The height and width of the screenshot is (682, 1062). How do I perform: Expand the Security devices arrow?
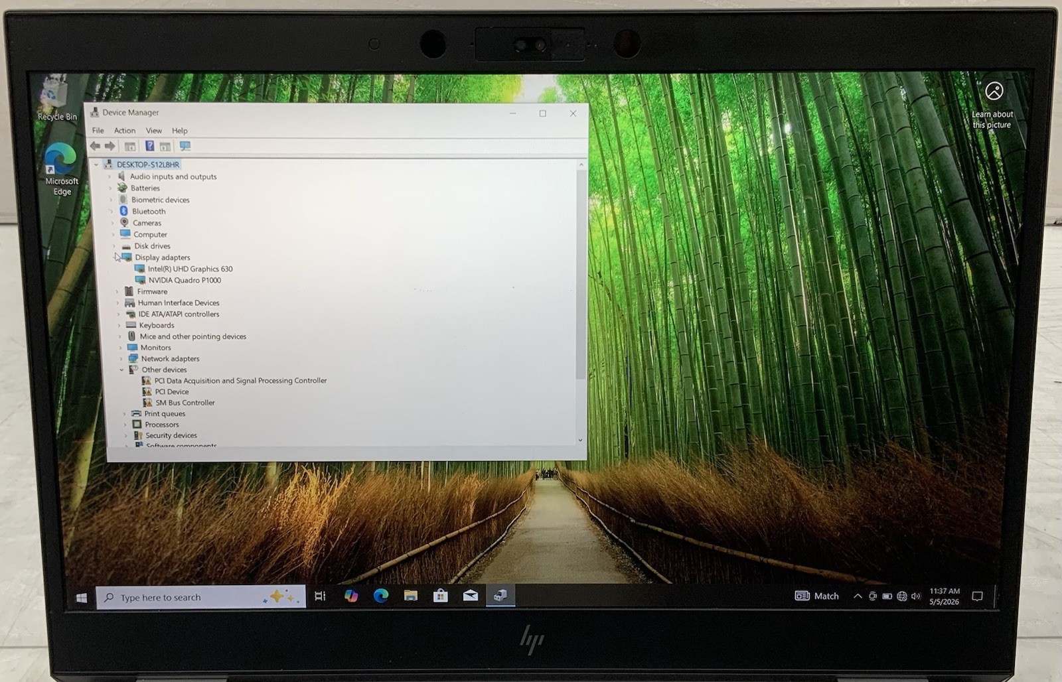[125, 436]
